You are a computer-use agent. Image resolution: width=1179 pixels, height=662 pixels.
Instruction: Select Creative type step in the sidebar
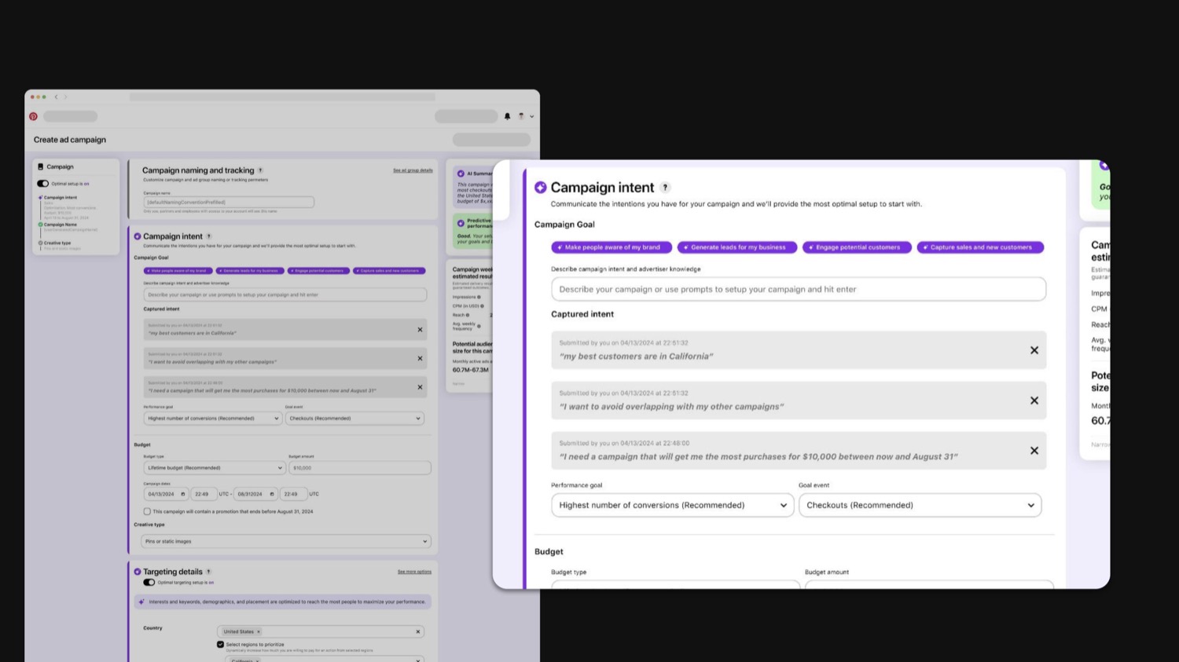pos(57,243)
